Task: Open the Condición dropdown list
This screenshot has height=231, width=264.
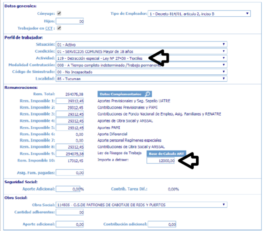Action: tap(142, 51)
